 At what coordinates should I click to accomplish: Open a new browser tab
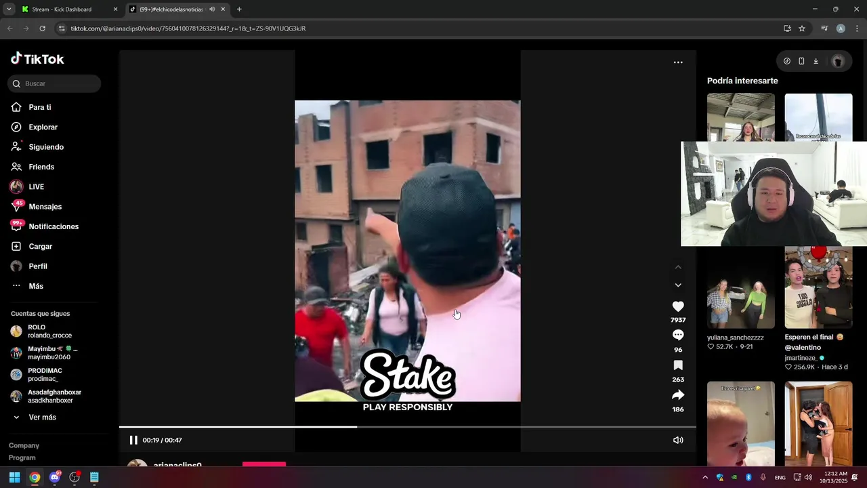(x=239, y=9)
